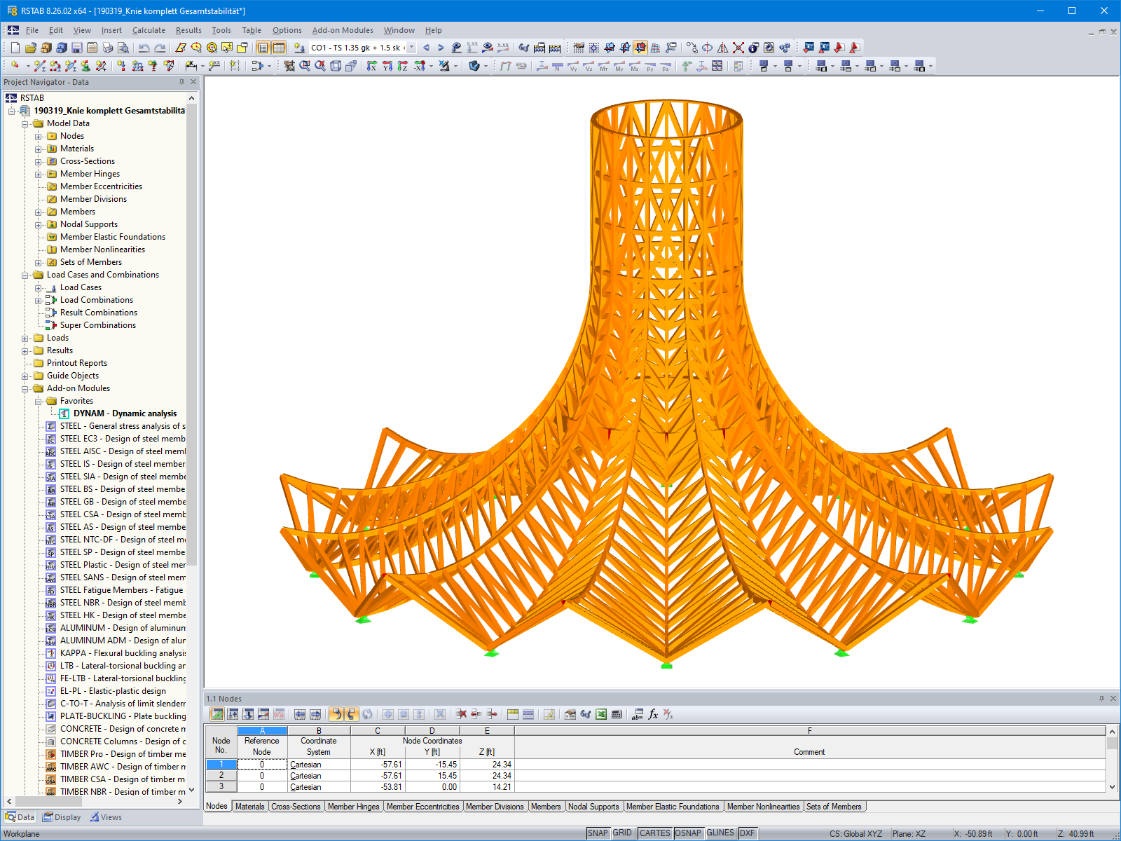Show the next load case with the right arrow
The height and width of the screenshot is (841, 1121).
click(x=441, y=48)
